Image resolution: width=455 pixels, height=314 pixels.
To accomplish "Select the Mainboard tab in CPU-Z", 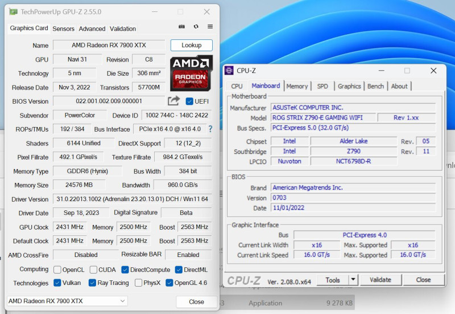I will click(x=266, y=86).
